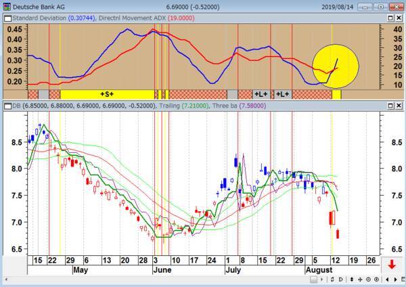Zoom in with the plus circle icon
The image size is (406, 287).
point(376,280)
